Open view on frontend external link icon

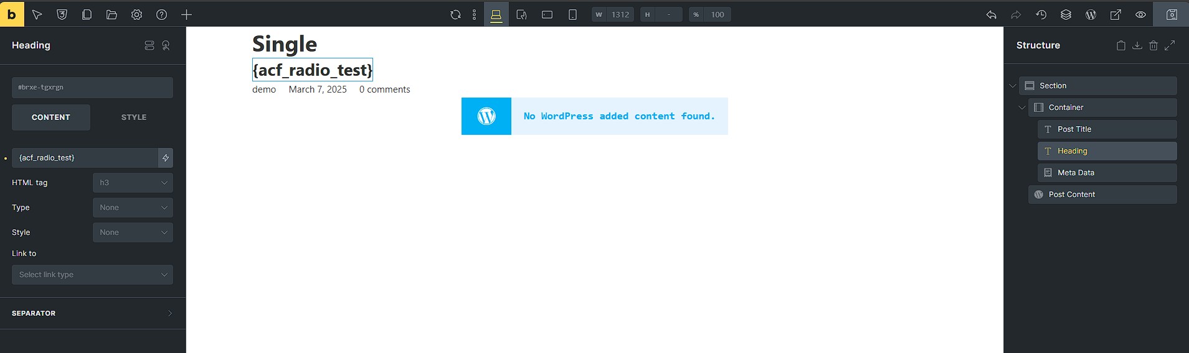pyautogui.click(x=1116, y=14)
